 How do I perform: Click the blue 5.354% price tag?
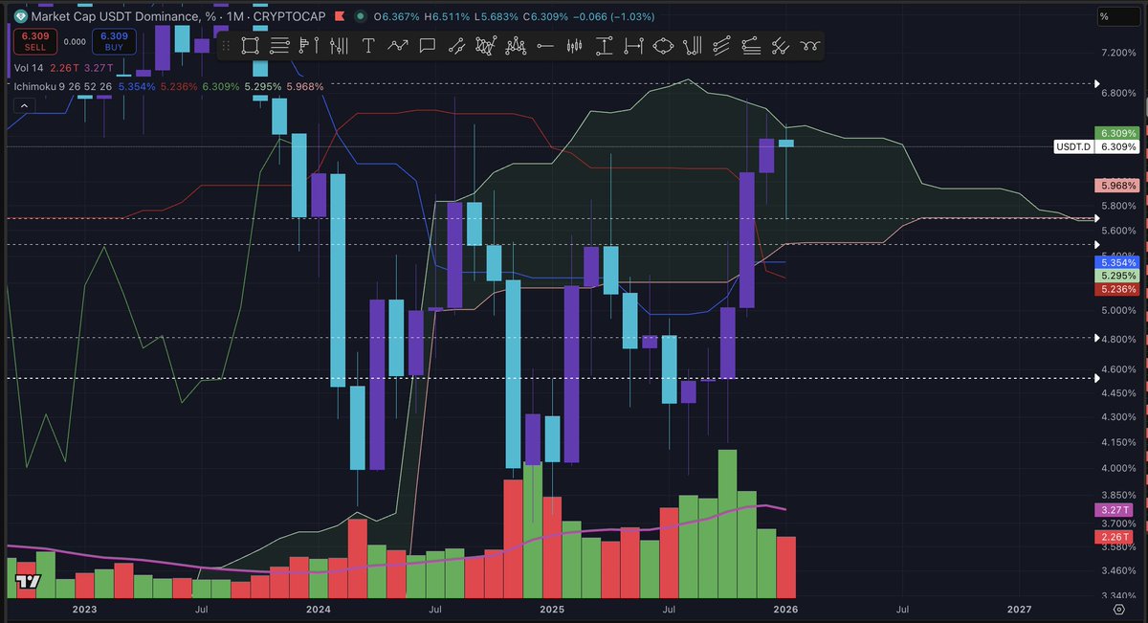1115,262
